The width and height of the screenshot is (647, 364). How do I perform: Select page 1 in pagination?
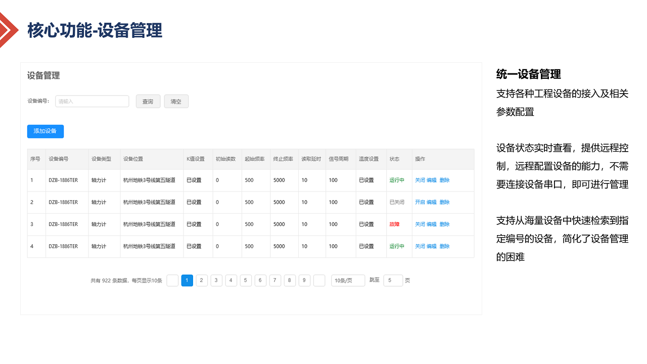pyautogui.click(x=187, y=281)
